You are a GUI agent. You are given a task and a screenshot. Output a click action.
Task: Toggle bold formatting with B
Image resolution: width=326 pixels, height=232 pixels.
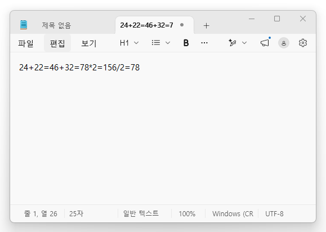[186, 43]
